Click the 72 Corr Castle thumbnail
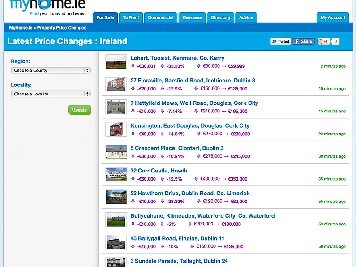 [x=116, y=174]
